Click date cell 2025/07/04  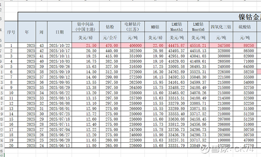pyautogui.click(x=60, y=130)
